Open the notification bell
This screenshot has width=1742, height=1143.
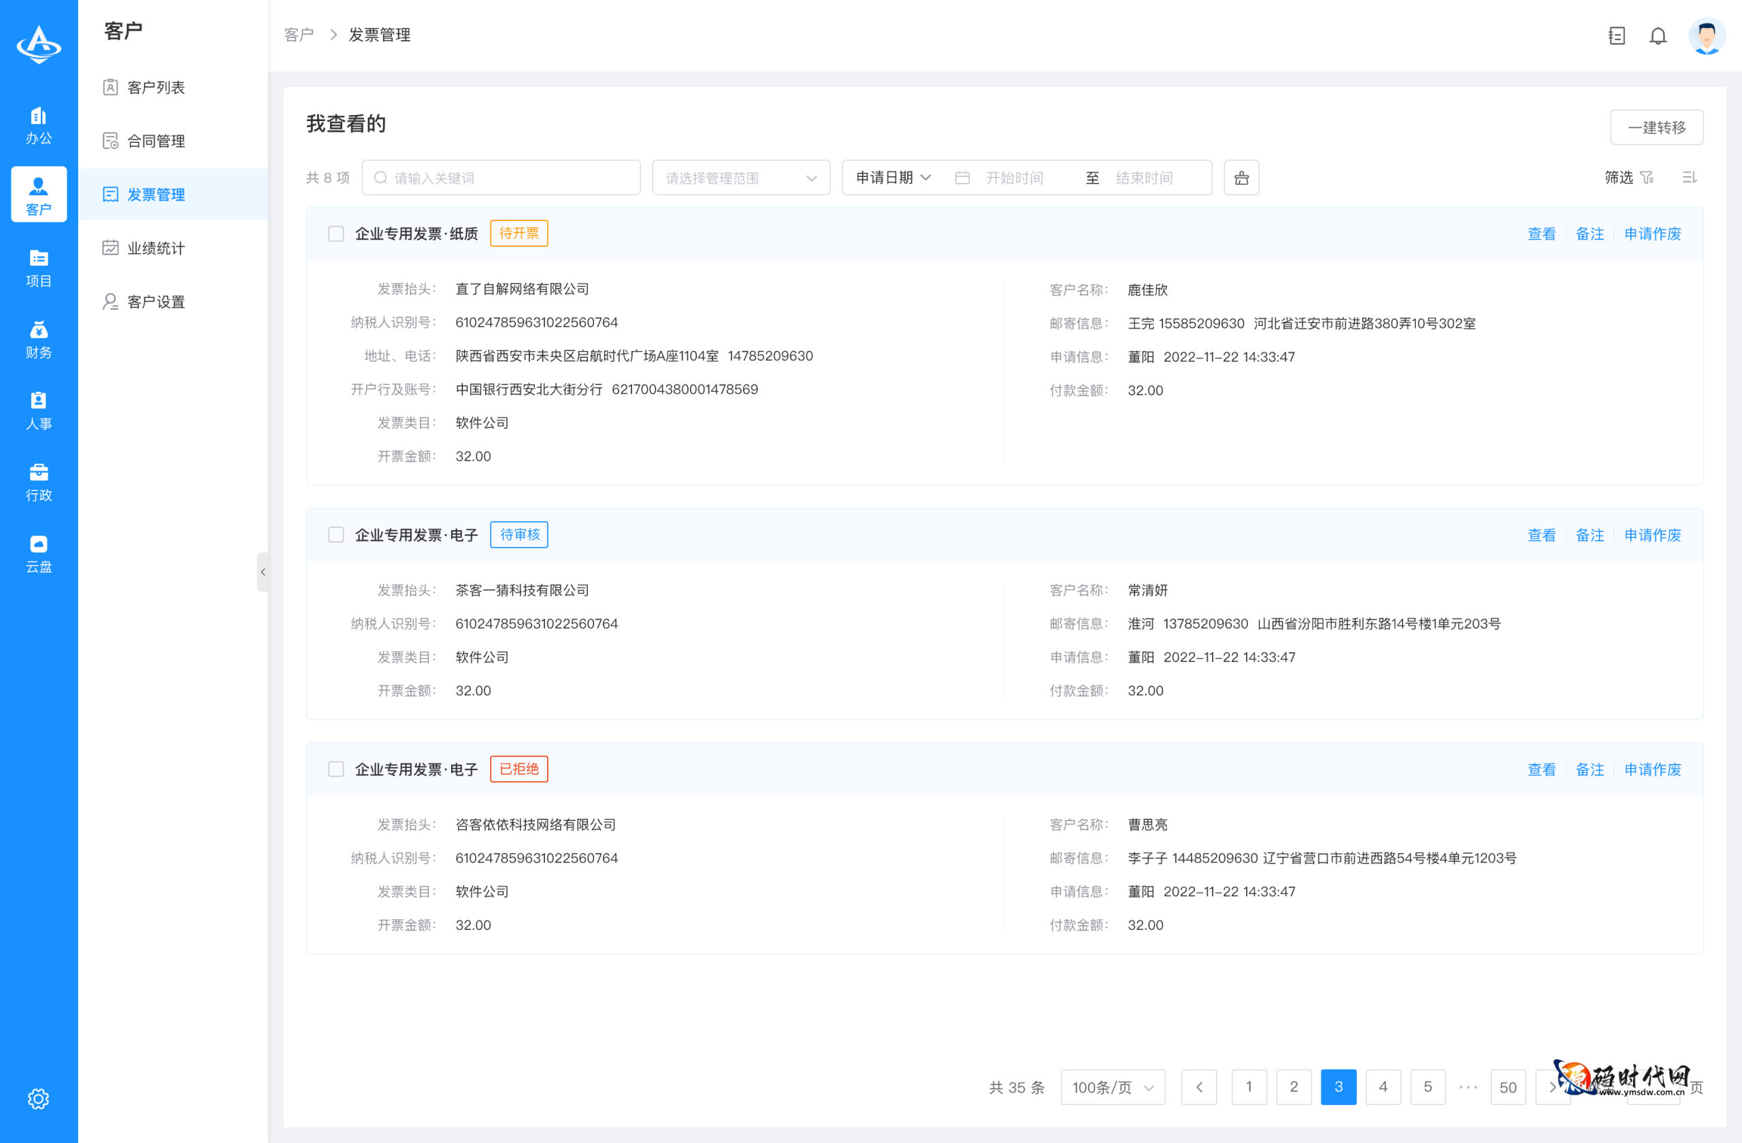click(1658, 35)
